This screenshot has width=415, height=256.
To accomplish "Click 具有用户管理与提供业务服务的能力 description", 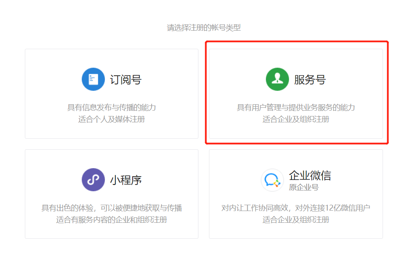I will [x=296, y=108].
